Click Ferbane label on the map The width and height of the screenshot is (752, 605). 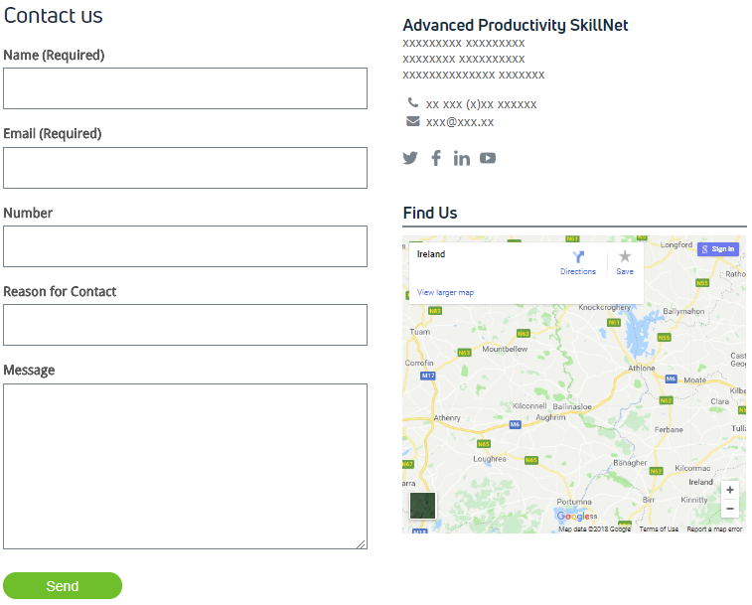(669, 429)
